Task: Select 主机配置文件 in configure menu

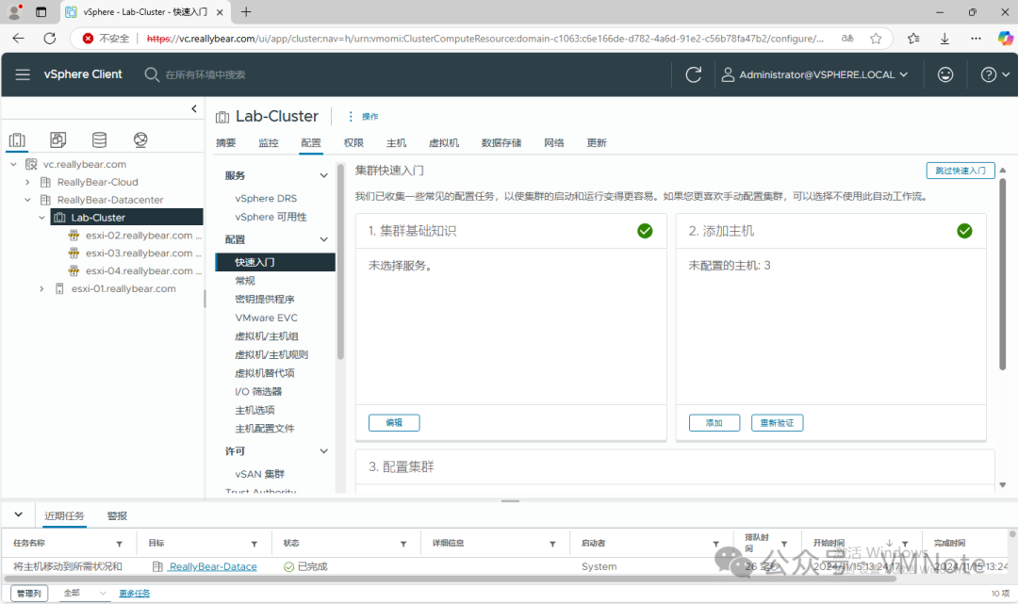Action: (264, 428)
